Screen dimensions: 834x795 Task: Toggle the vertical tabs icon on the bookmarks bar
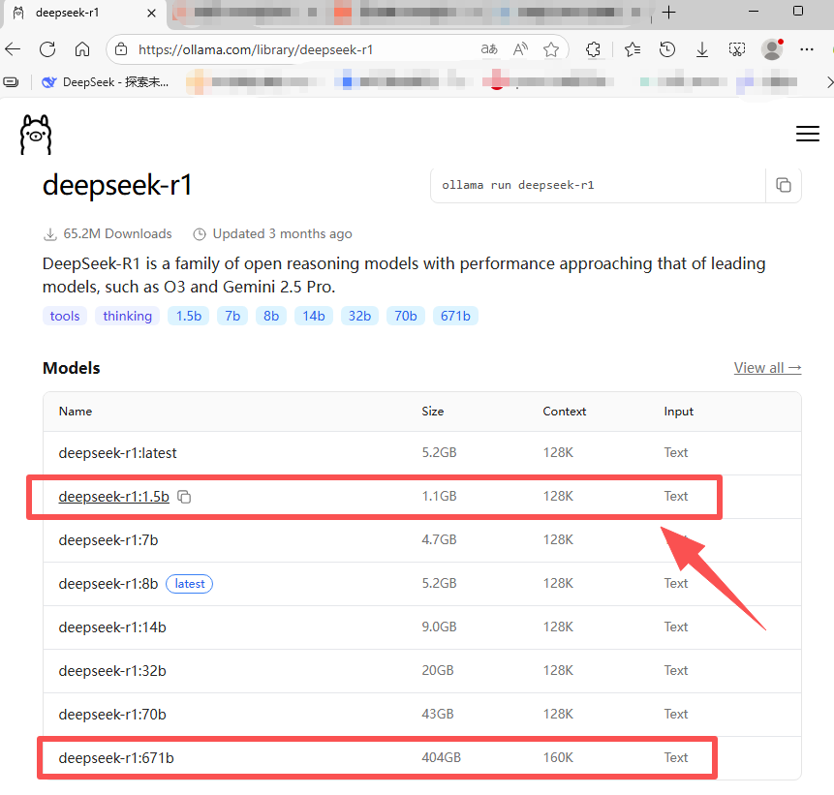11,82
